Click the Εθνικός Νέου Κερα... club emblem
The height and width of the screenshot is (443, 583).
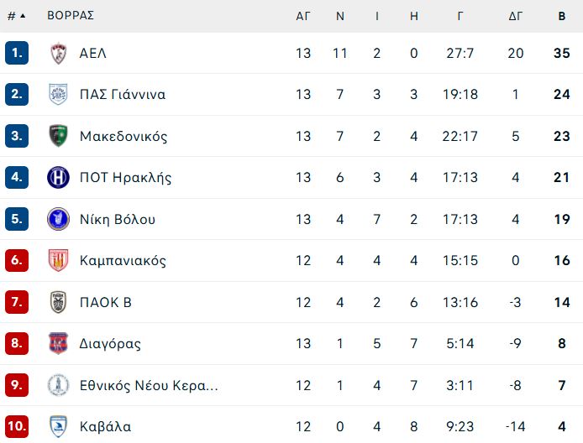58,385
